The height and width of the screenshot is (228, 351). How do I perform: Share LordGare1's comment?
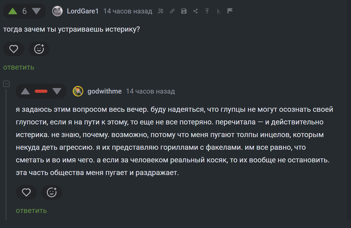point(196,11)
